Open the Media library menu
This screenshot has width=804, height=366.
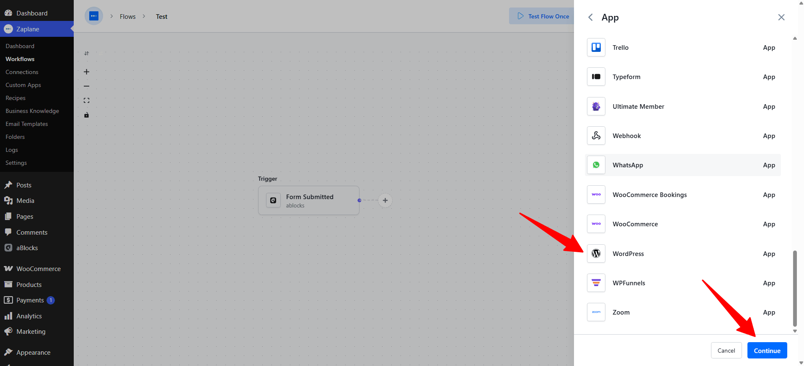pos(37,201)
